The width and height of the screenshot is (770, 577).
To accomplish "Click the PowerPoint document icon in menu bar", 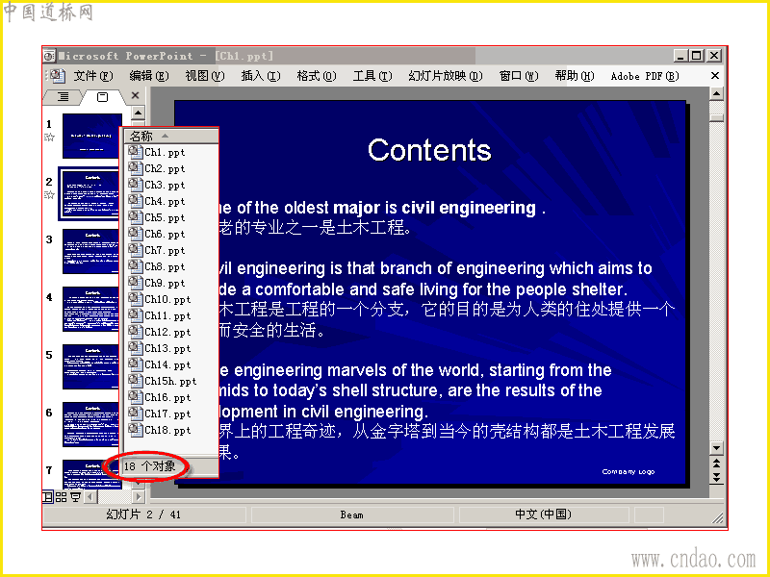I will tap(57, 76).
